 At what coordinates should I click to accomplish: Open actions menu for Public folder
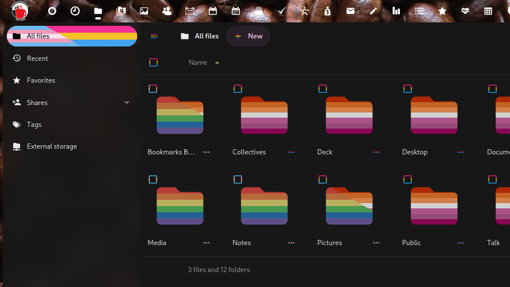(x=461, y=243)
